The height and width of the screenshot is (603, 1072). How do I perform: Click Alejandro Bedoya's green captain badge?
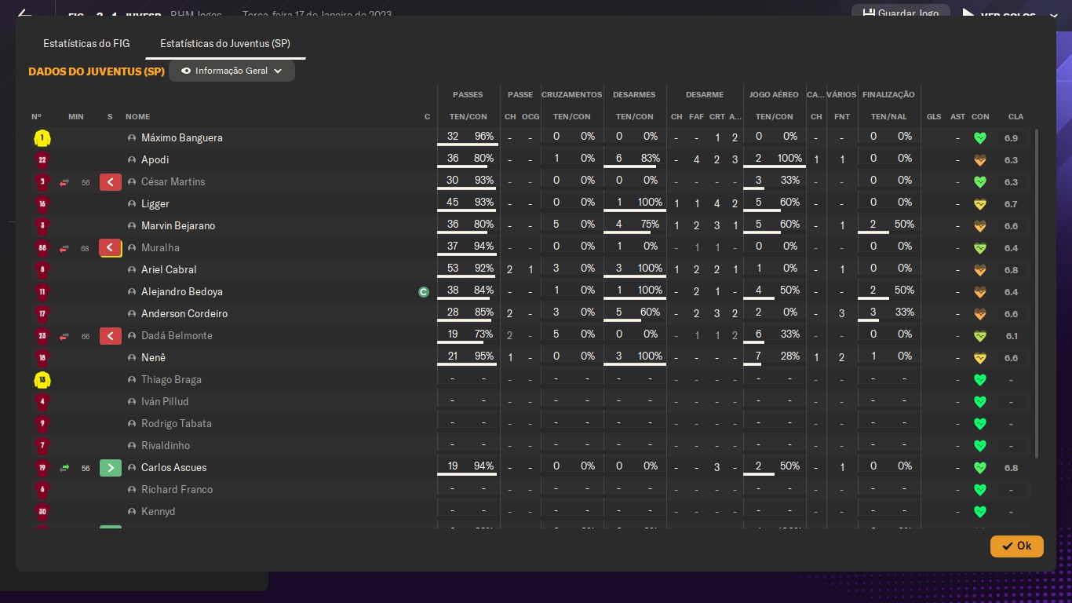pyautogui.click(x=424, y=292)
